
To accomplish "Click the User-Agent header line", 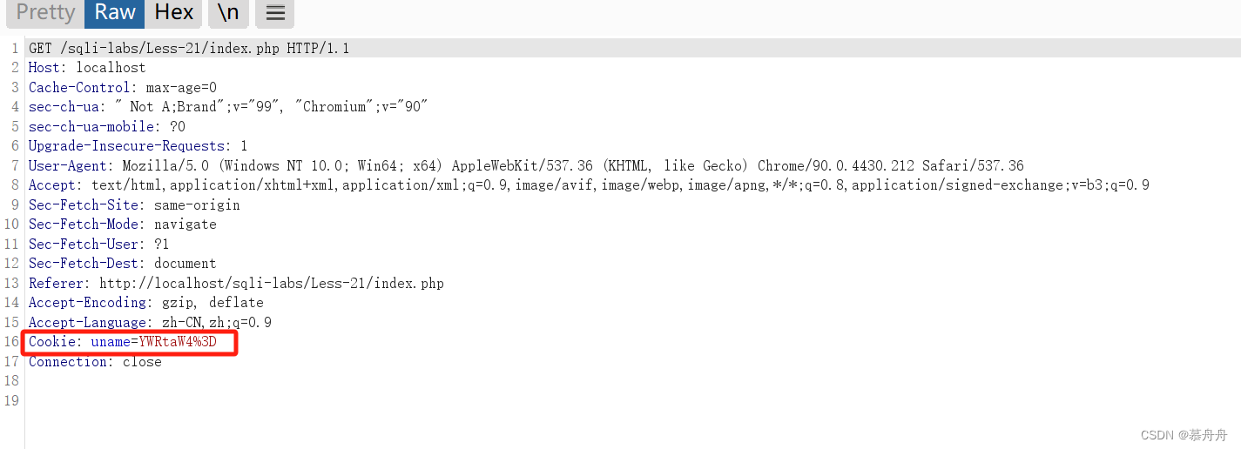I will pyautogui.click(x=526, y=165).
